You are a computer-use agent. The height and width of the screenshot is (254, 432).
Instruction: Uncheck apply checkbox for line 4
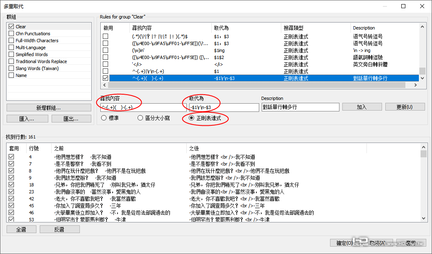pos(11,156)
